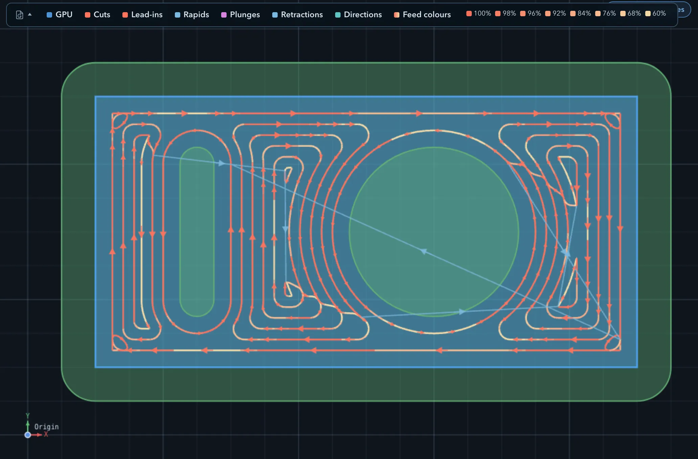Toggle the GPU layer
Screen dimensions: 698x459
click(x=60, y=15)
